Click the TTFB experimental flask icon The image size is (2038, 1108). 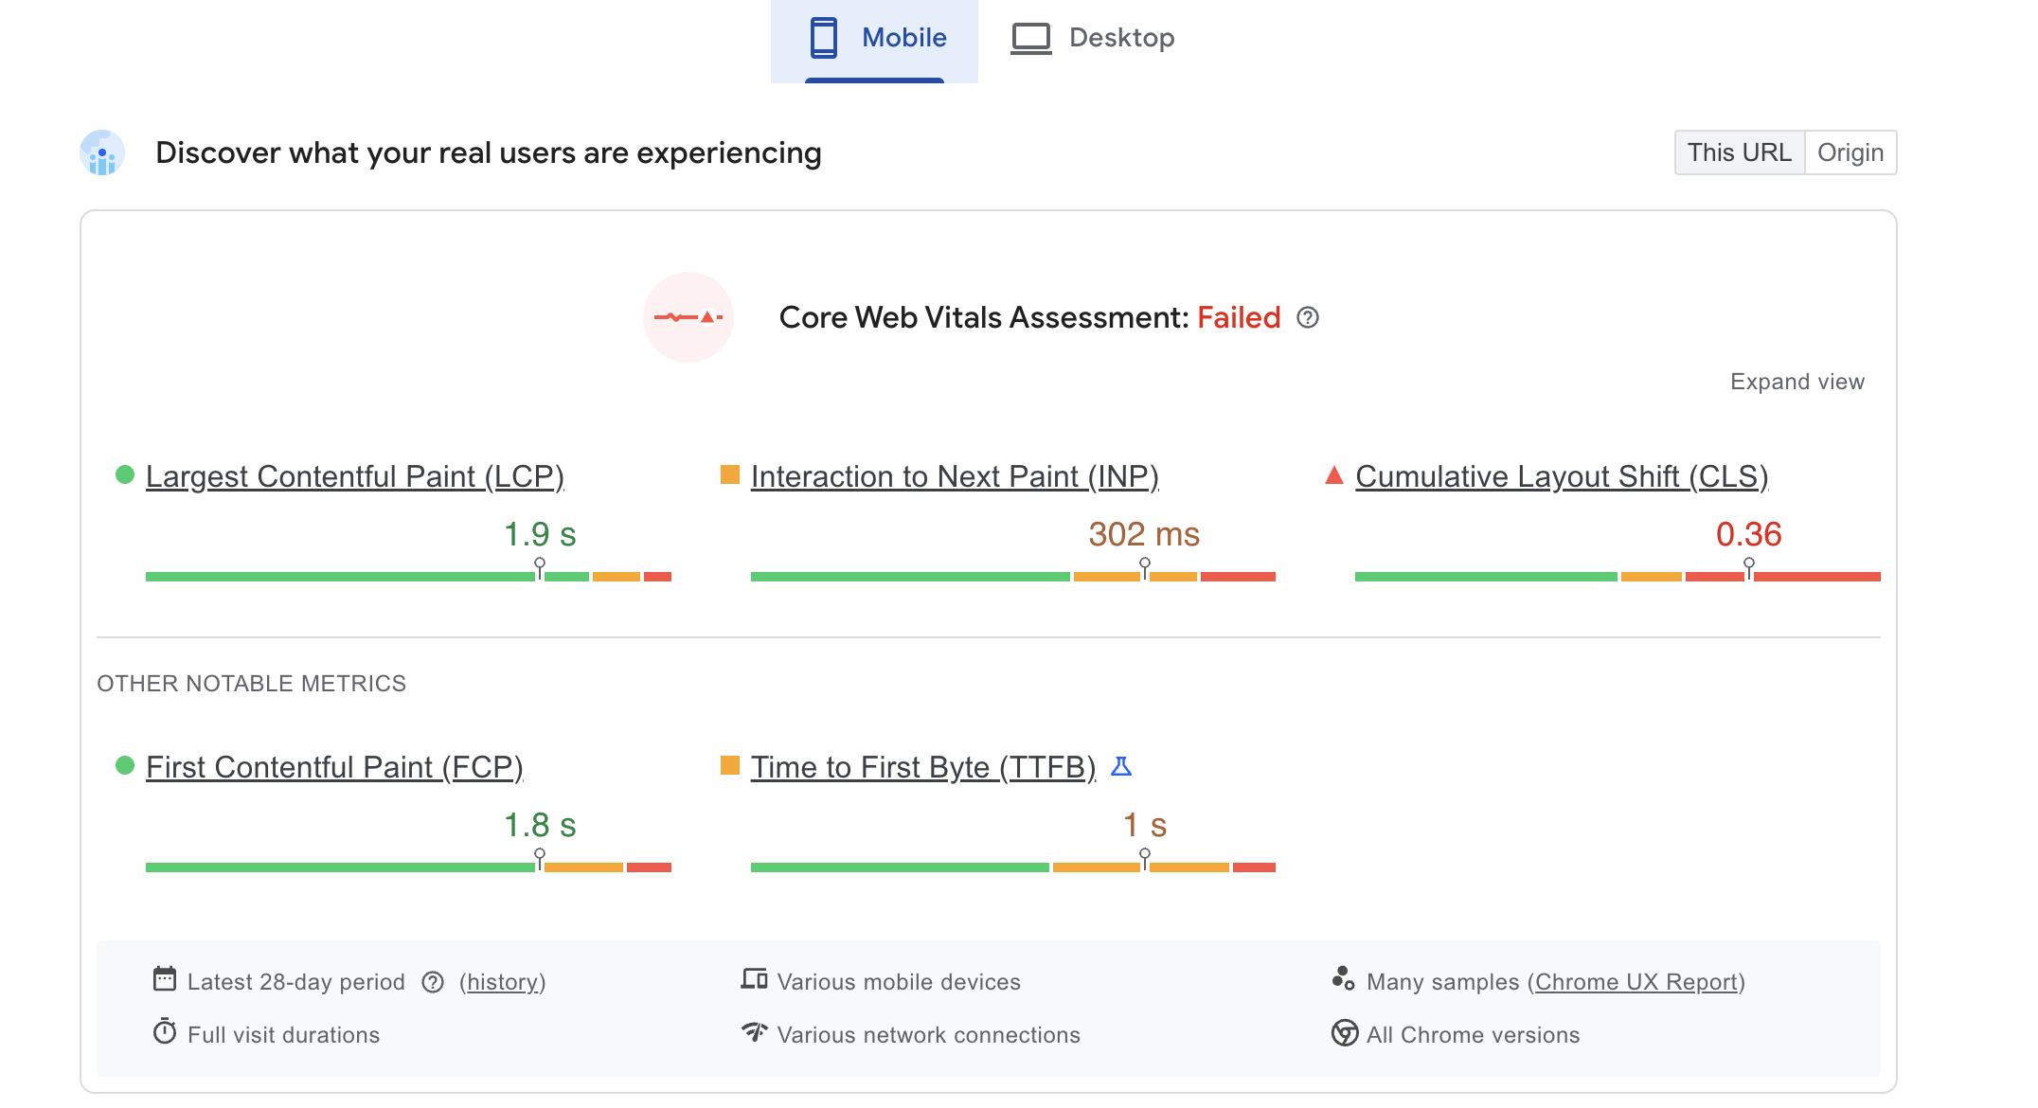(1121, 766)
